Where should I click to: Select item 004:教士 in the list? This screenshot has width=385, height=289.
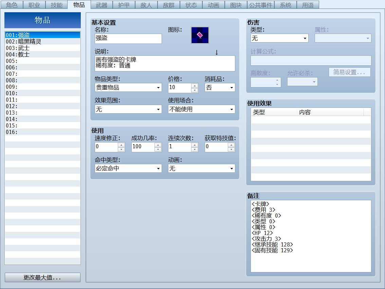coord(42,54)
